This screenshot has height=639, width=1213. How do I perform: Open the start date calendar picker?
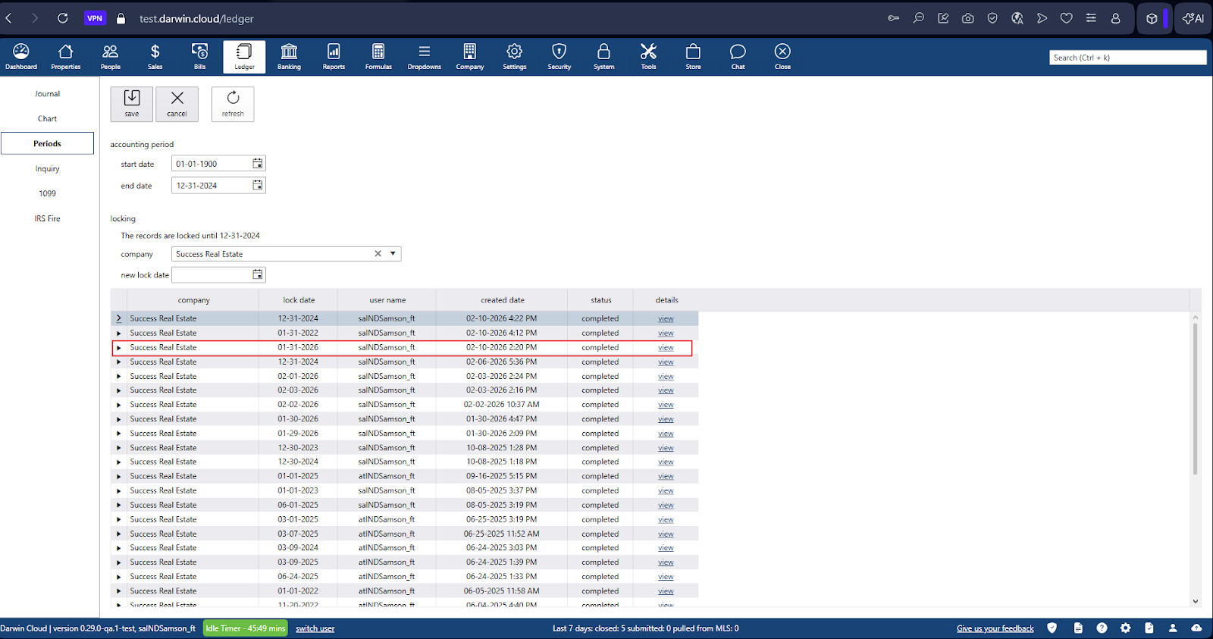(258, 164)
